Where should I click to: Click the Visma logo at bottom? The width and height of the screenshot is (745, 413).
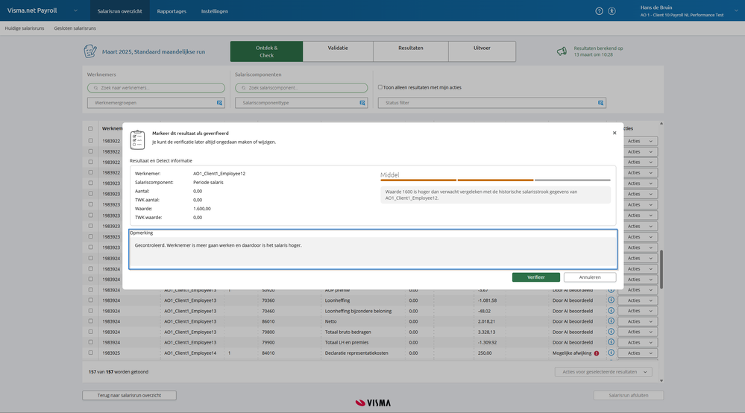coord(373,403)
